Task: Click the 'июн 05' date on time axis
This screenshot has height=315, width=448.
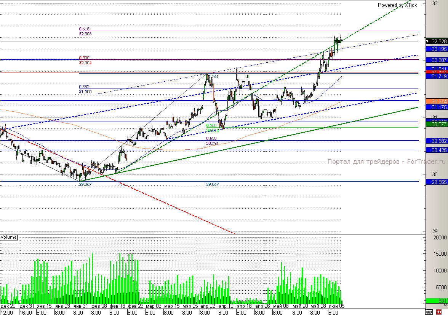Action: 337,306
